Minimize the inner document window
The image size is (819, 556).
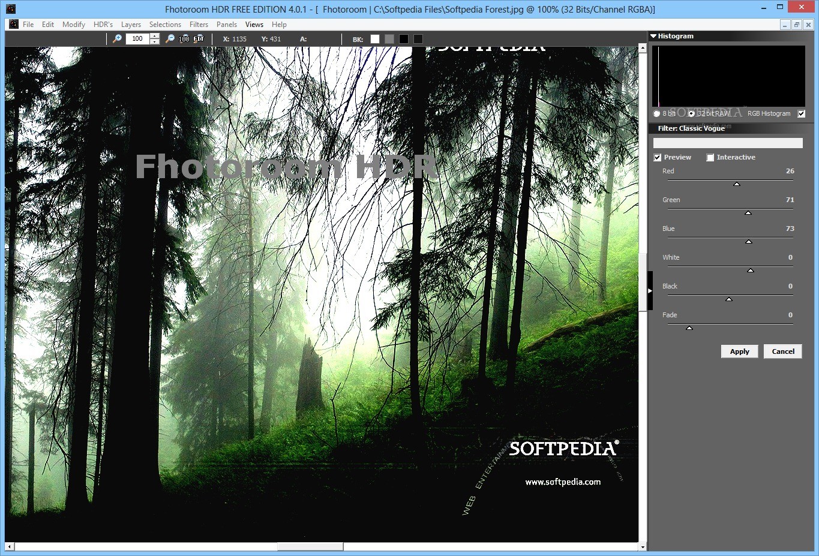785,25
